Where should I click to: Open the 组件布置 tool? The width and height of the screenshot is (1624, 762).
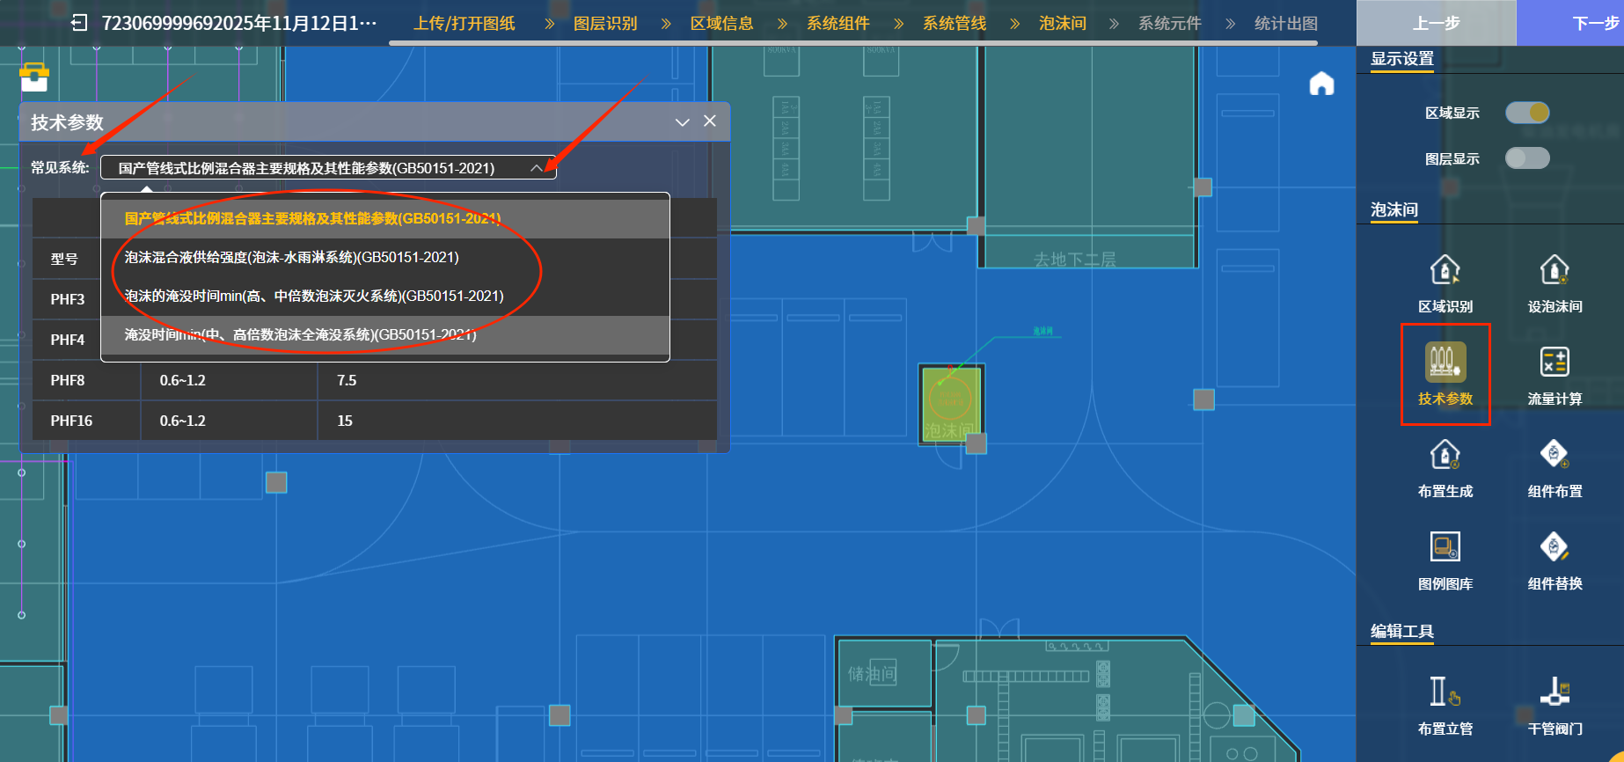click(1554, 456)
